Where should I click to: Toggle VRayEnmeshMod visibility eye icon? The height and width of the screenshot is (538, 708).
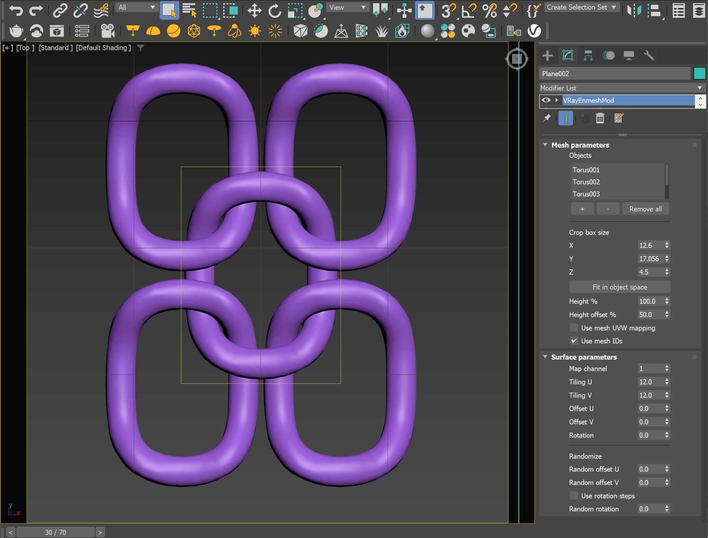(546, 100)
